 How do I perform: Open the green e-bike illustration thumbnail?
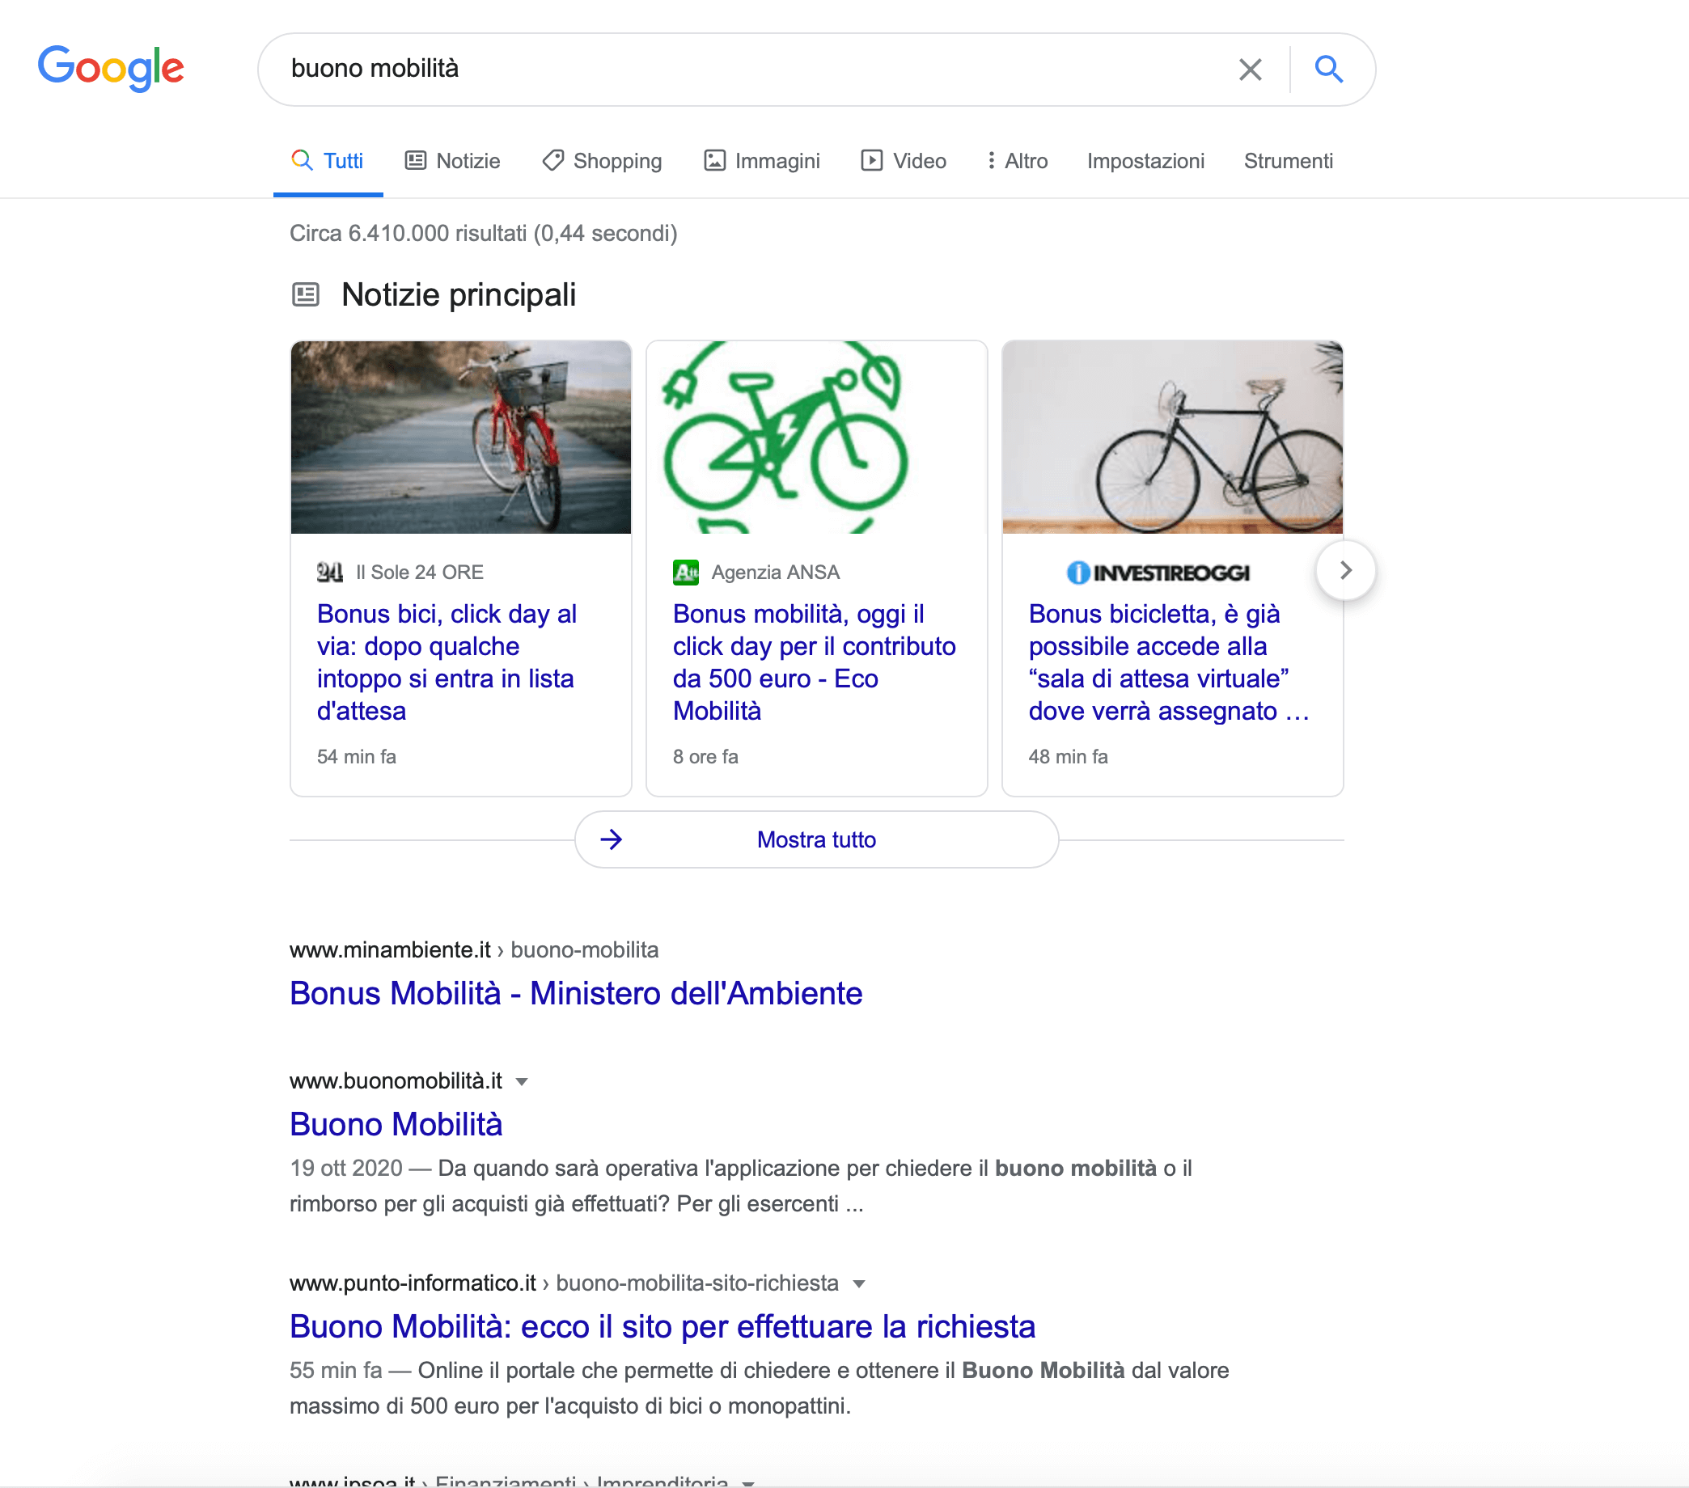click(816, 437)
